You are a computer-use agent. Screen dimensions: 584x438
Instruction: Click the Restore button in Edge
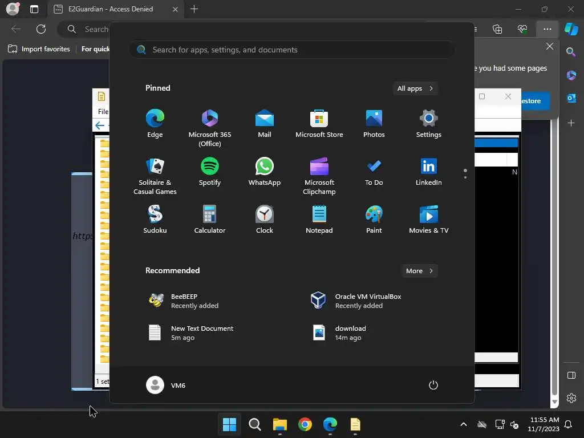[535, 101]
